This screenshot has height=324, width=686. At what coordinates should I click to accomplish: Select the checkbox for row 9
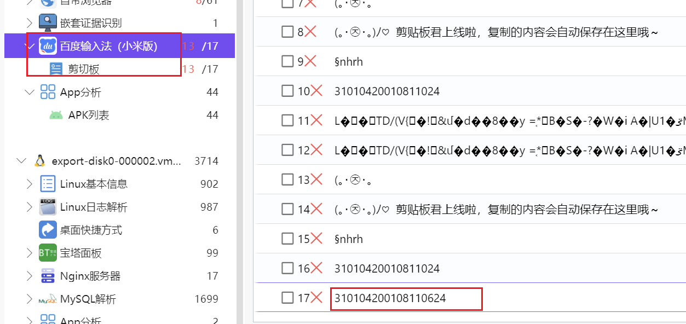click(x=287, y=61)
